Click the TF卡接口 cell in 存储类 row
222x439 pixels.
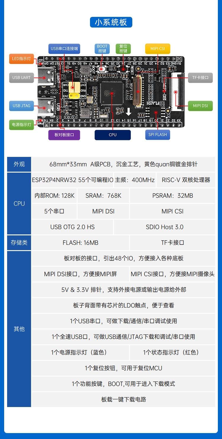click(x=173, y=243)
